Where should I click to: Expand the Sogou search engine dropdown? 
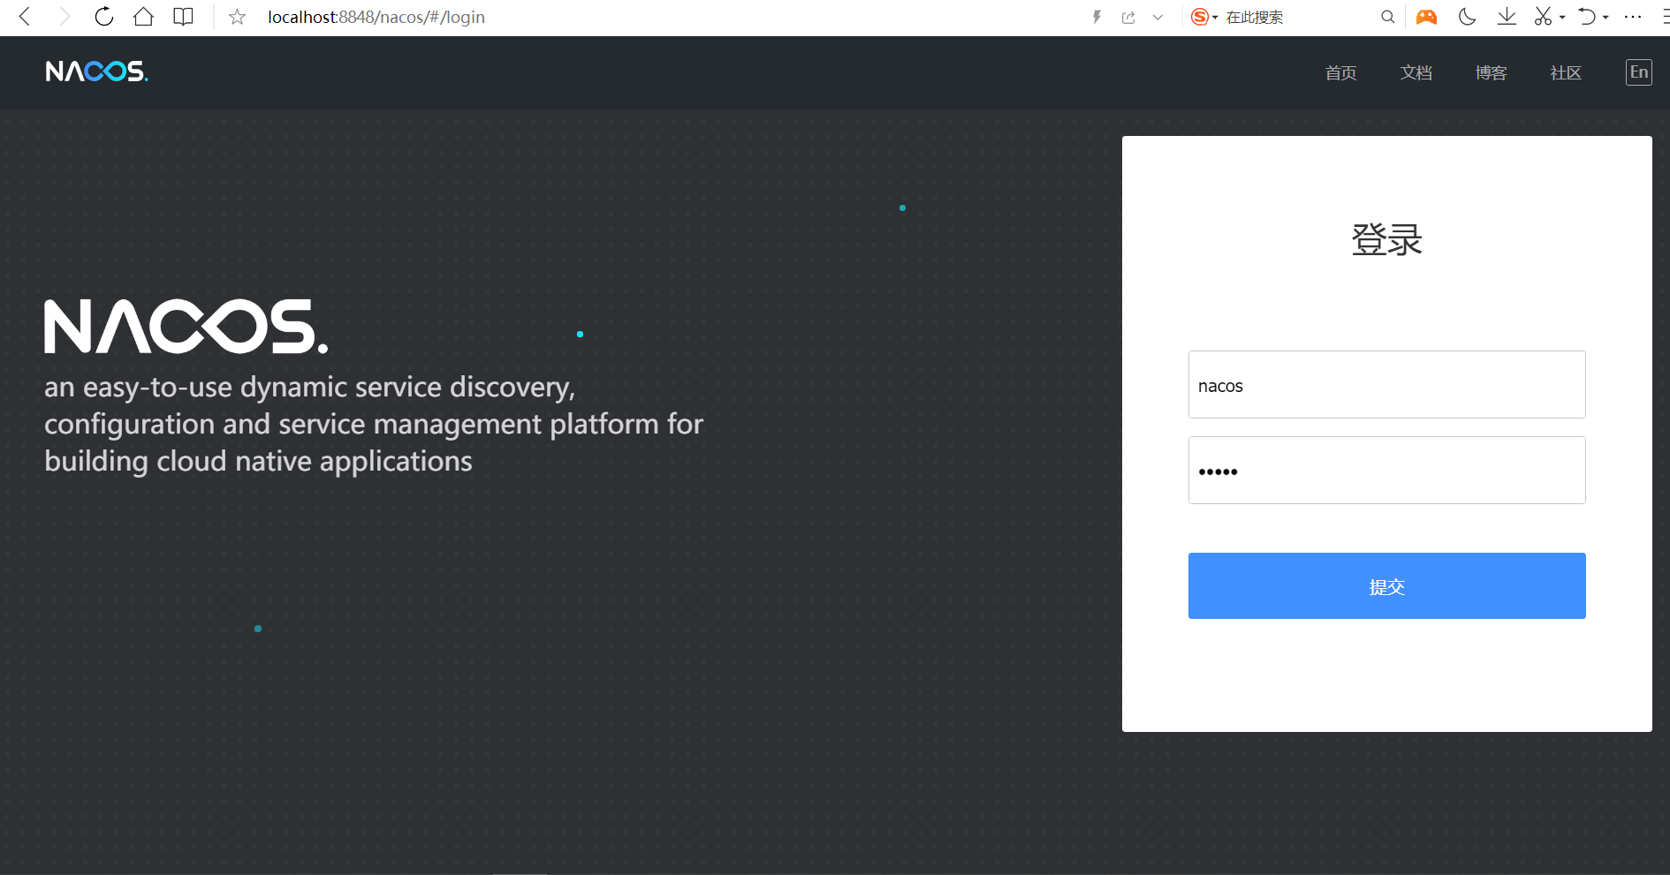(1215, 18)
